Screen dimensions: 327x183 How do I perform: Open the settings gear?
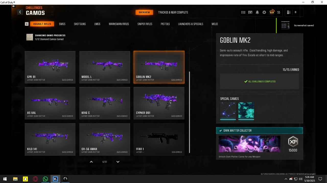pos(264,12)
